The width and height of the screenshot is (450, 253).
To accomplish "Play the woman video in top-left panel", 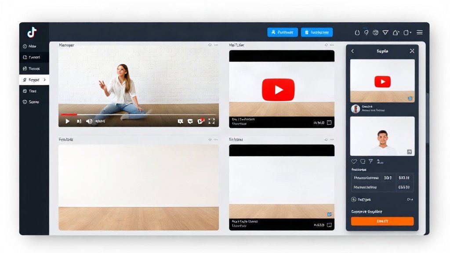I will coord(67,121).
